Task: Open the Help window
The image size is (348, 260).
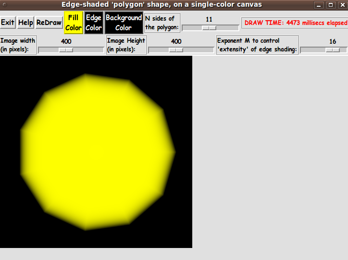Action: coord(25,23)
